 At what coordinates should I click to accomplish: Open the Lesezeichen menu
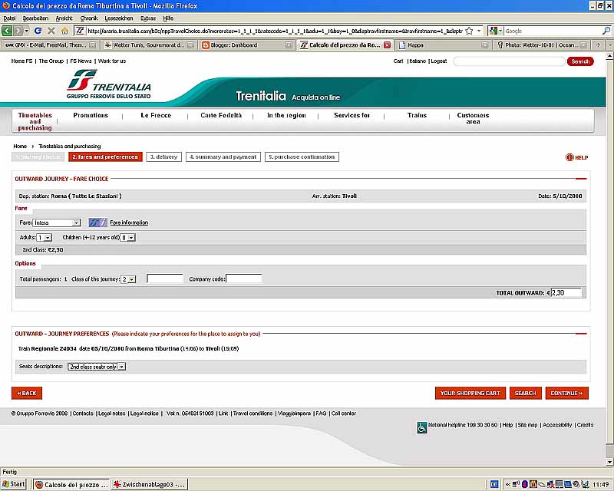tap(119, 18)
